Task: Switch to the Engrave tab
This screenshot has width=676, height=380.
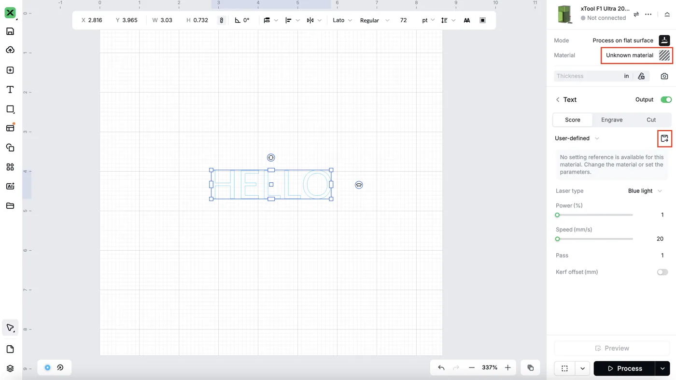Action: [612, 120]
